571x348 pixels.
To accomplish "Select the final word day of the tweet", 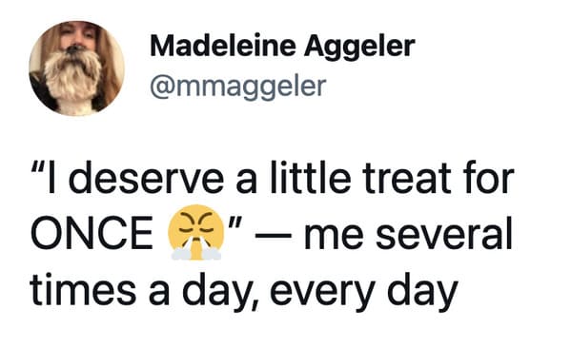I will click(422, 291).
